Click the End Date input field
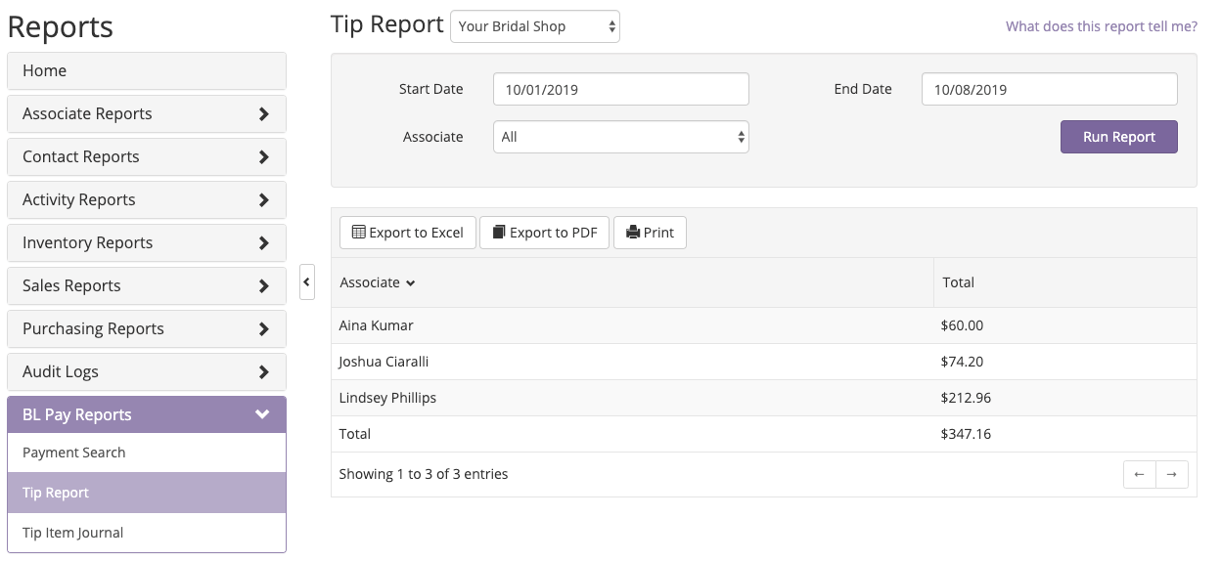Screen dimensions: 1221x561 (x=1050, y=89)
